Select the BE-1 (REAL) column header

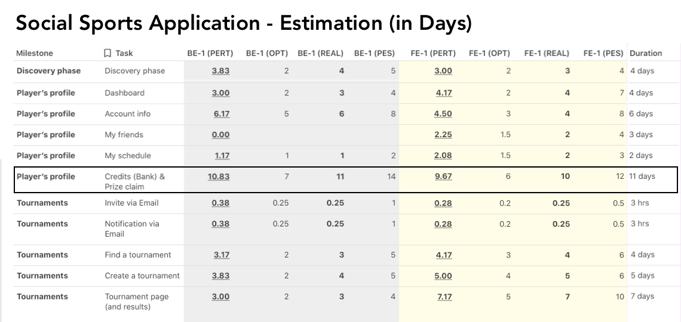coord(321,53)
